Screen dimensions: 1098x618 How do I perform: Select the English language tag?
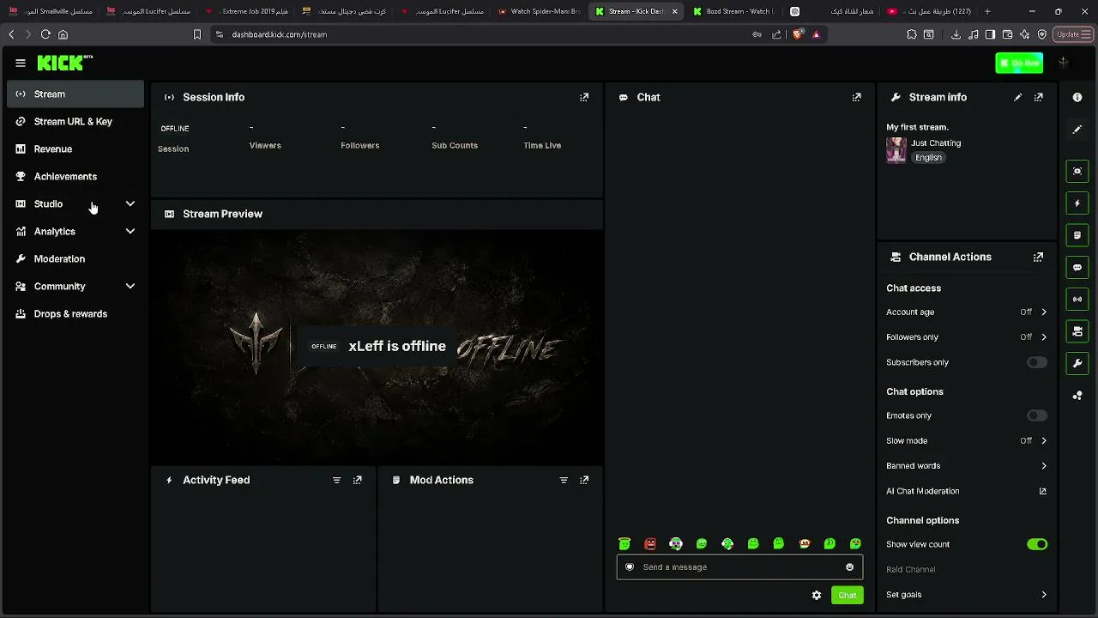tap(928, 158)
